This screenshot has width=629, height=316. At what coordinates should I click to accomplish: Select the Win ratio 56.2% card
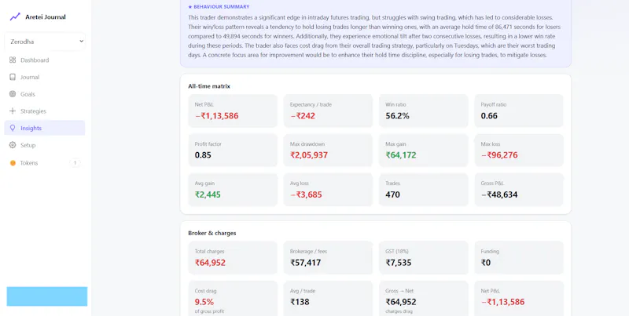423,111
